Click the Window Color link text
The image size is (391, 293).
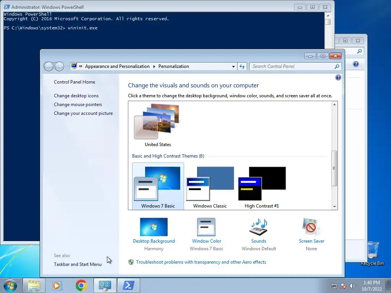[207, 241]
